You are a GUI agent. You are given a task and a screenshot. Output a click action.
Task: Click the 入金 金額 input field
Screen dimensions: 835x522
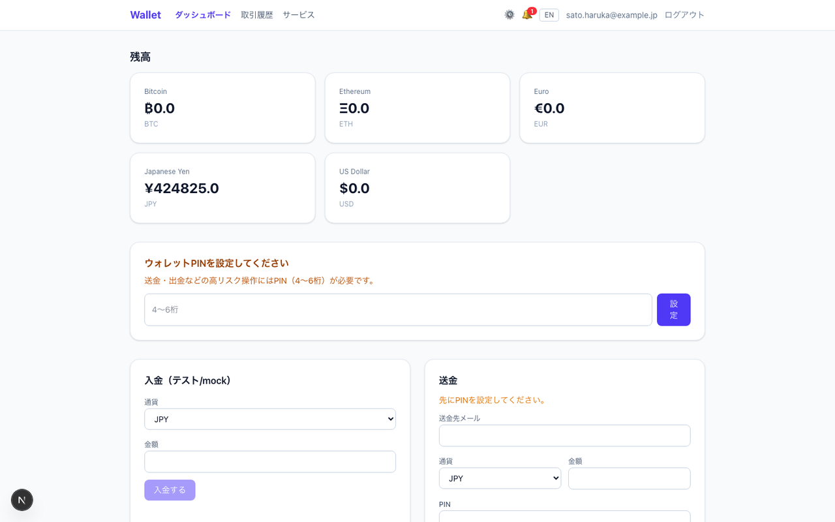click(x=270, y=461)
